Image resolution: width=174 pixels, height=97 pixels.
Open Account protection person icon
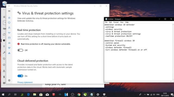point(9,28)
